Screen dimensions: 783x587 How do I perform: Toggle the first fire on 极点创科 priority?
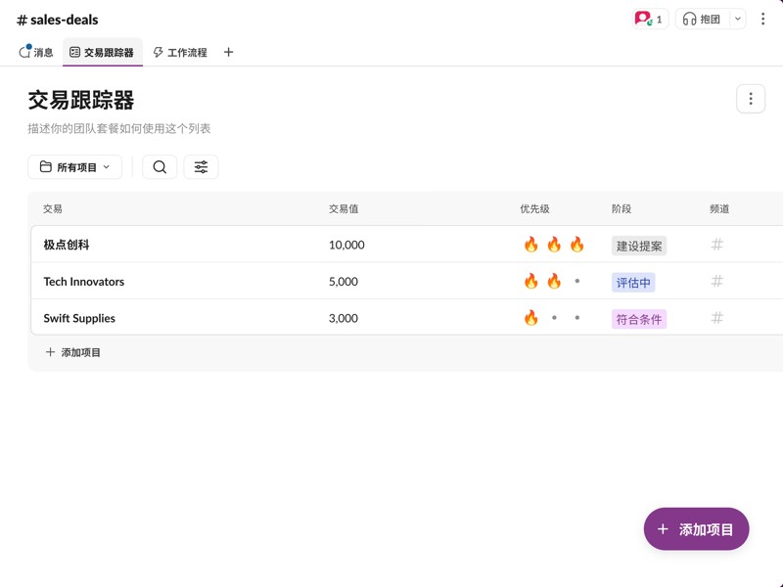click(530, 245)
